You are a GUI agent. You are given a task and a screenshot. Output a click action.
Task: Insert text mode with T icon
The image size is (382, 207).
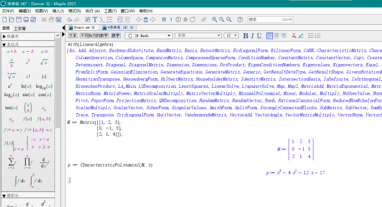coord(95,20)
